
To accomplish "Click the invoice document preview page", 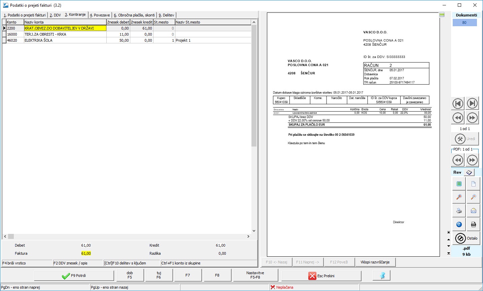I will (353, 134).
